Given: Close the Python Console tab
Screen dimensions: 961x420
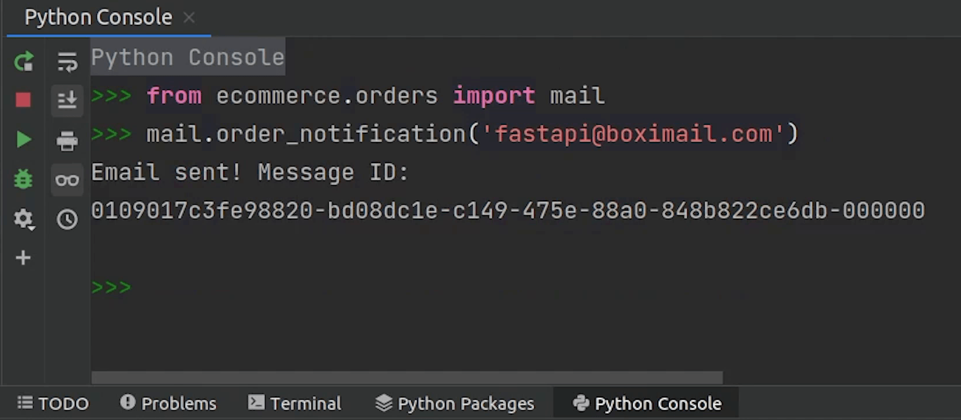Looking at the screenshot, I should click(x=189, y=17).
